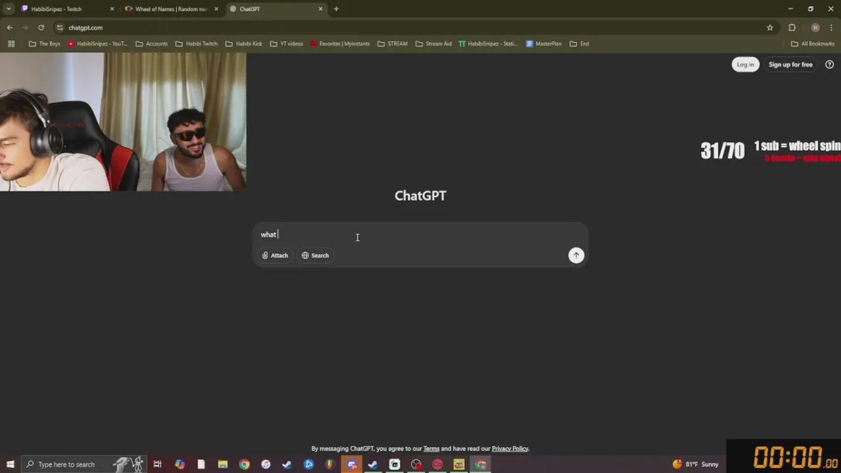
Task: Open the weather widget showing 81°F Sunny
Action: 696,464
